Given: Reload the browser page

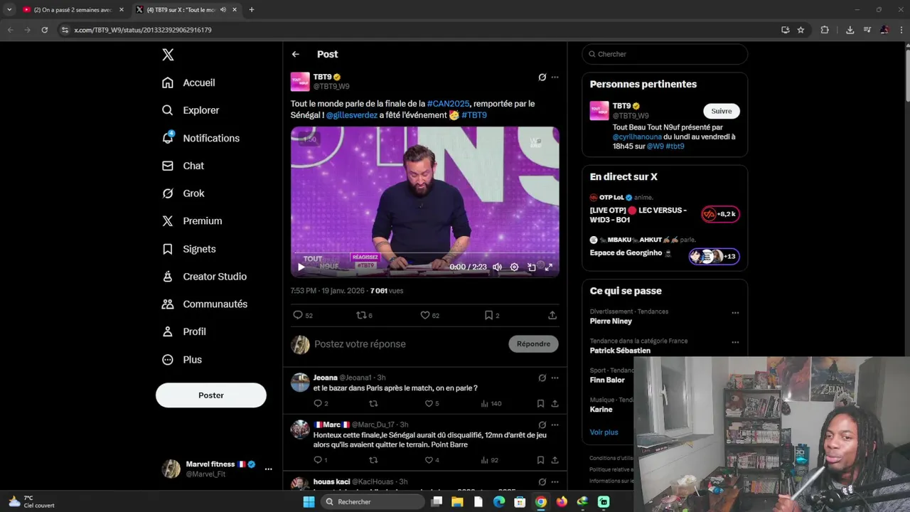Looking at the screenshot, I should click(x=44, y=30).
